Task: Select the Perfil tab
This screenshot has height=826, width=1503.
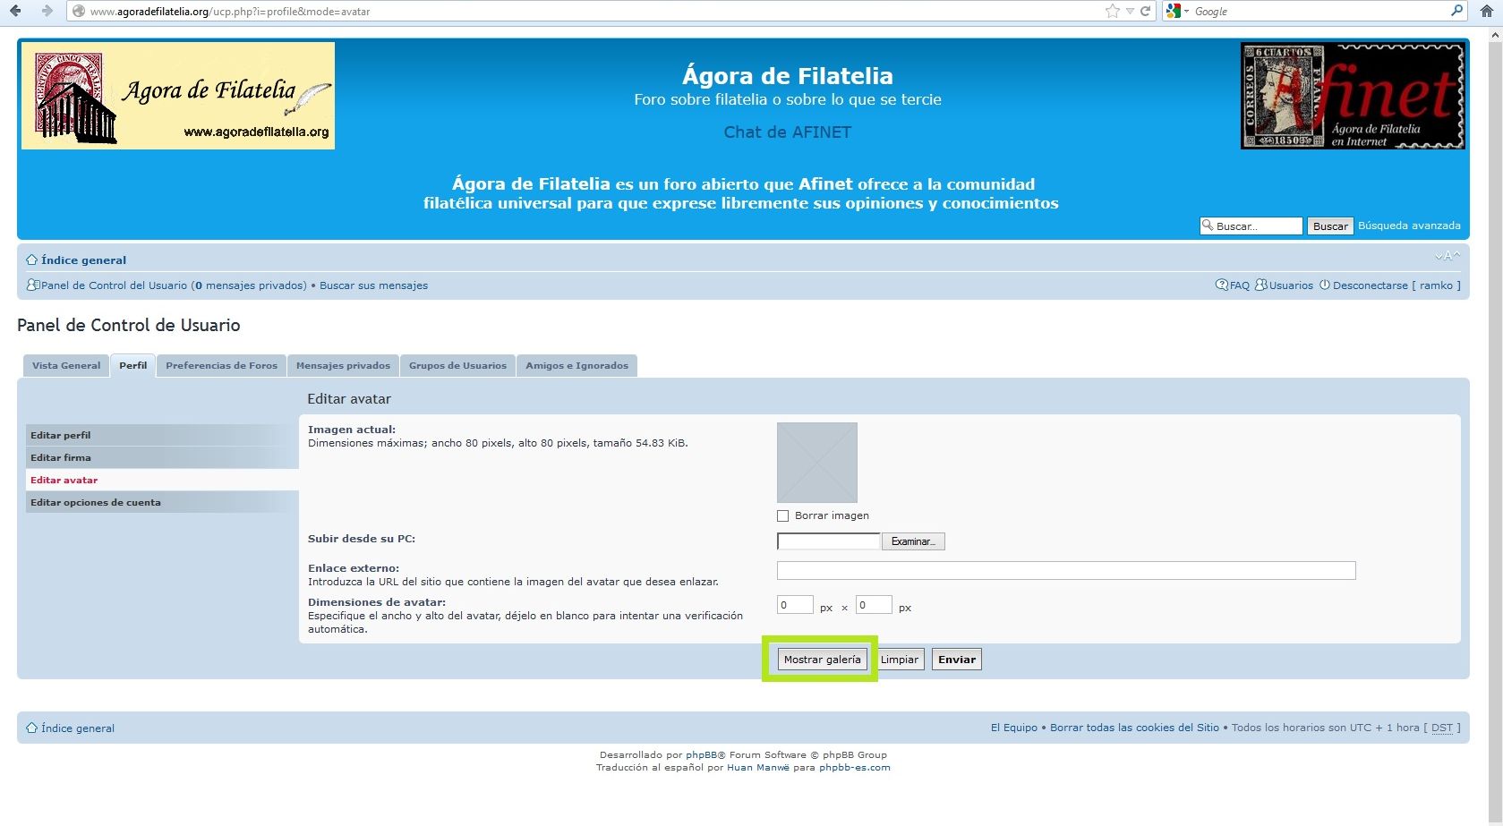Action: tap(132, 365)
